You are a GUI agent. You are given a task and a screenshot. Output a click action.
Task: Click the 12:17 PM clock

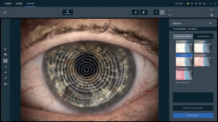179,4
